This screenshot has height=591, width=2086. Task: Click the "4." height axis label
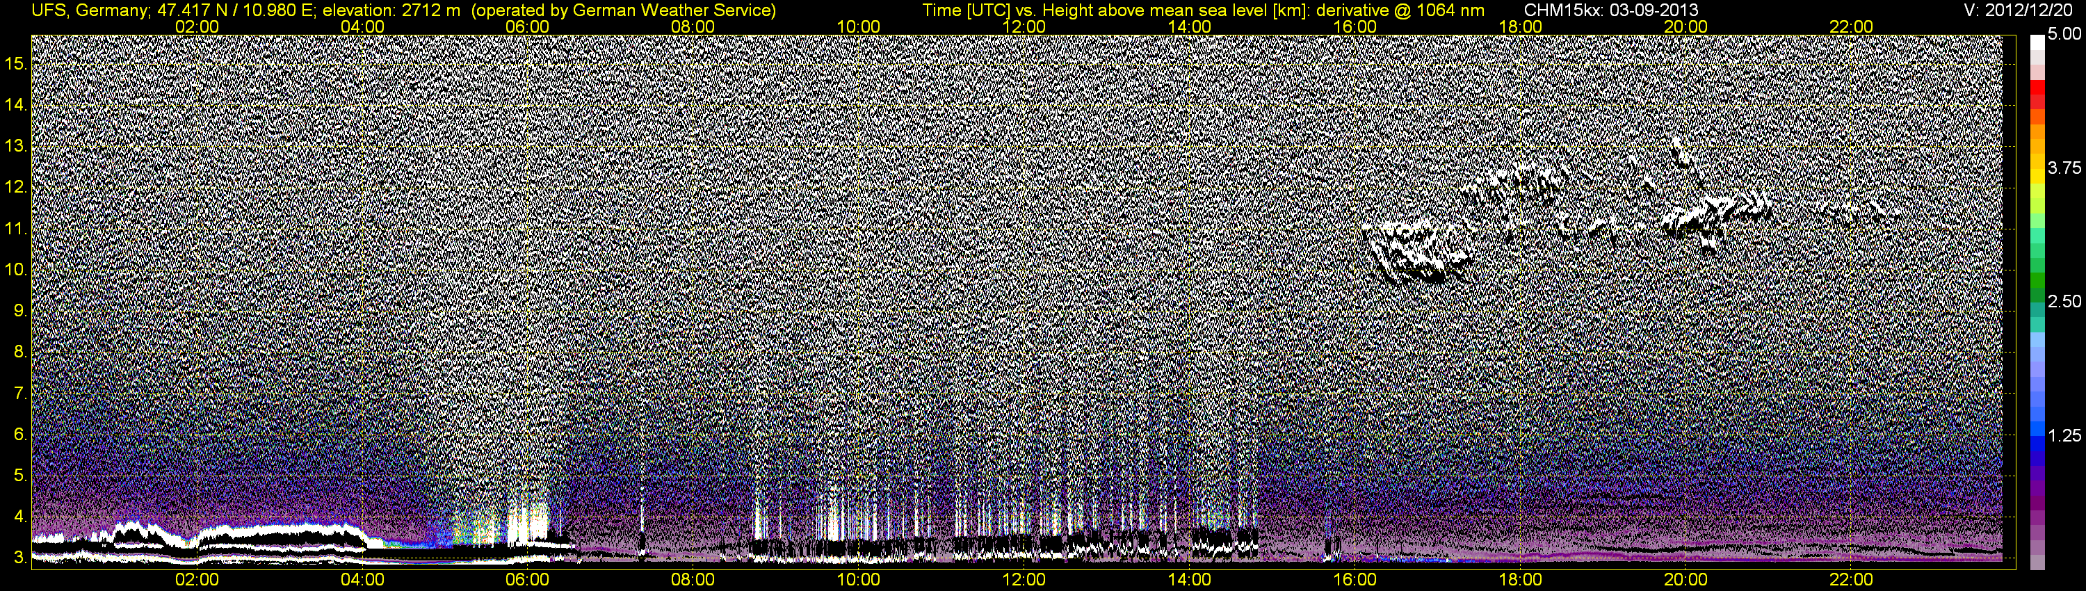coord(21,517)
